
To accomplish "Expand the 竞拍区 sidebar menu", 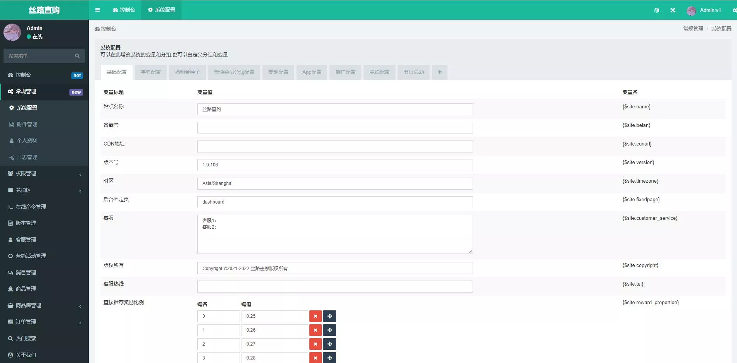I will click(x=44, y=190).
